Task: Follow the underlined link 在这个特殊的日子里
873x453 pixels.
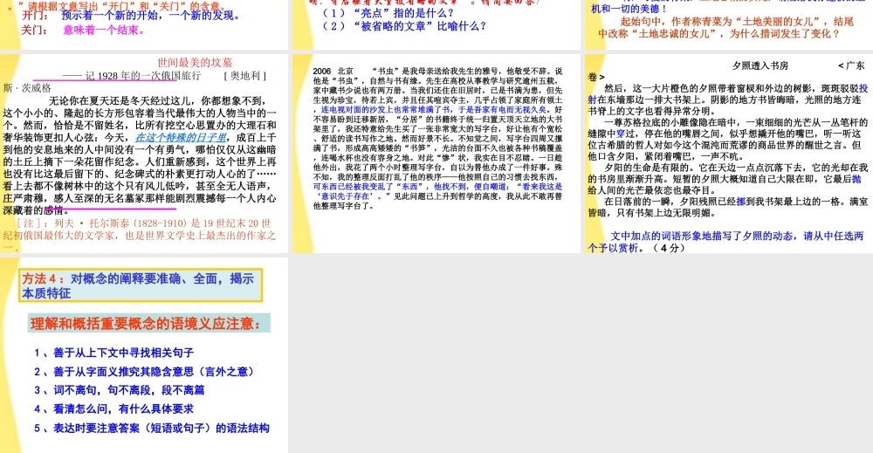Action: click(x=181, y=137)
